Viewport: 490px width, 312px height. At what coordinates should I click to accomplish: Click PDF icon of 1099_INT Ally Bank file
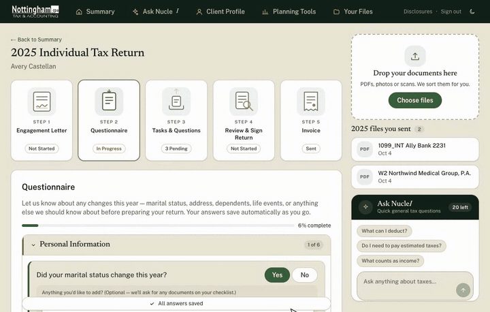(365, 149)
